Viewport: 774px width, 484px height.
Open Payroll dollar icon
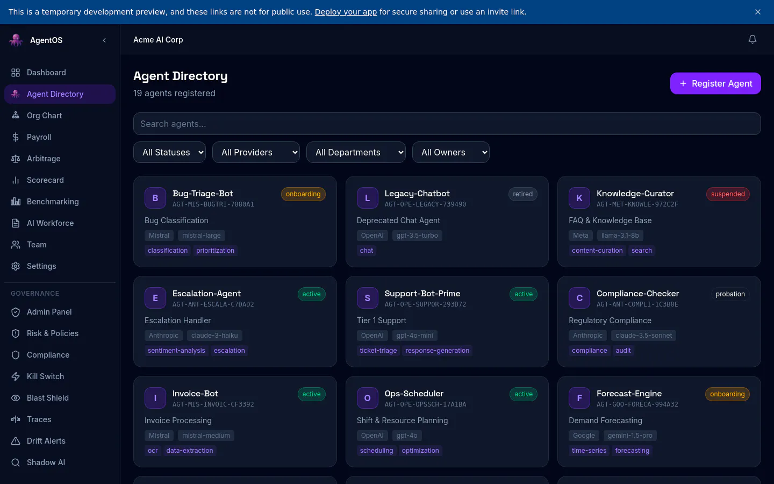pos(16,137)
